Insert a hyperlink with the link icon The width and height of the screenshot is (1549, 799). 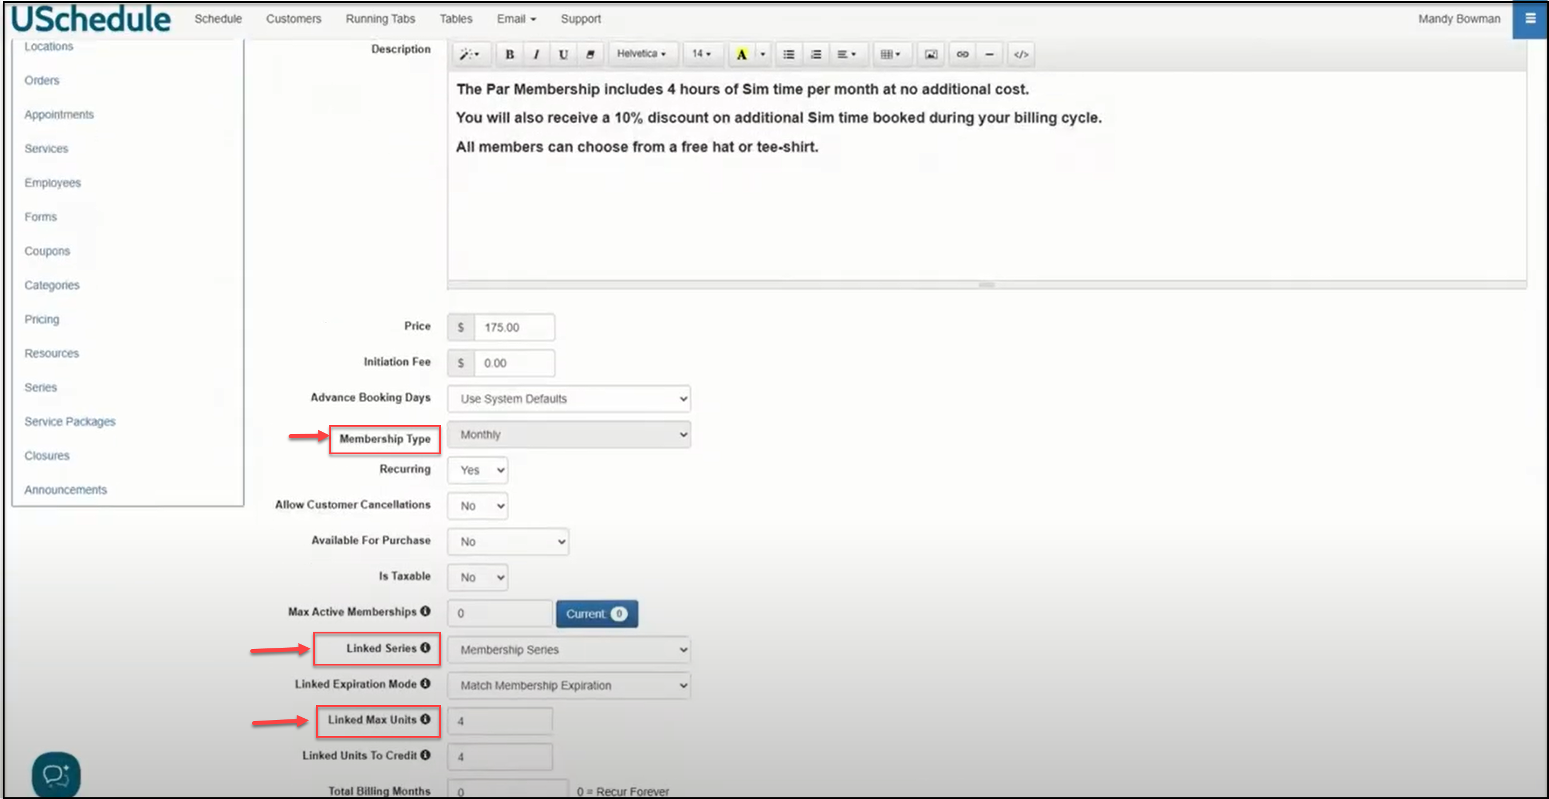pos(962,54)
